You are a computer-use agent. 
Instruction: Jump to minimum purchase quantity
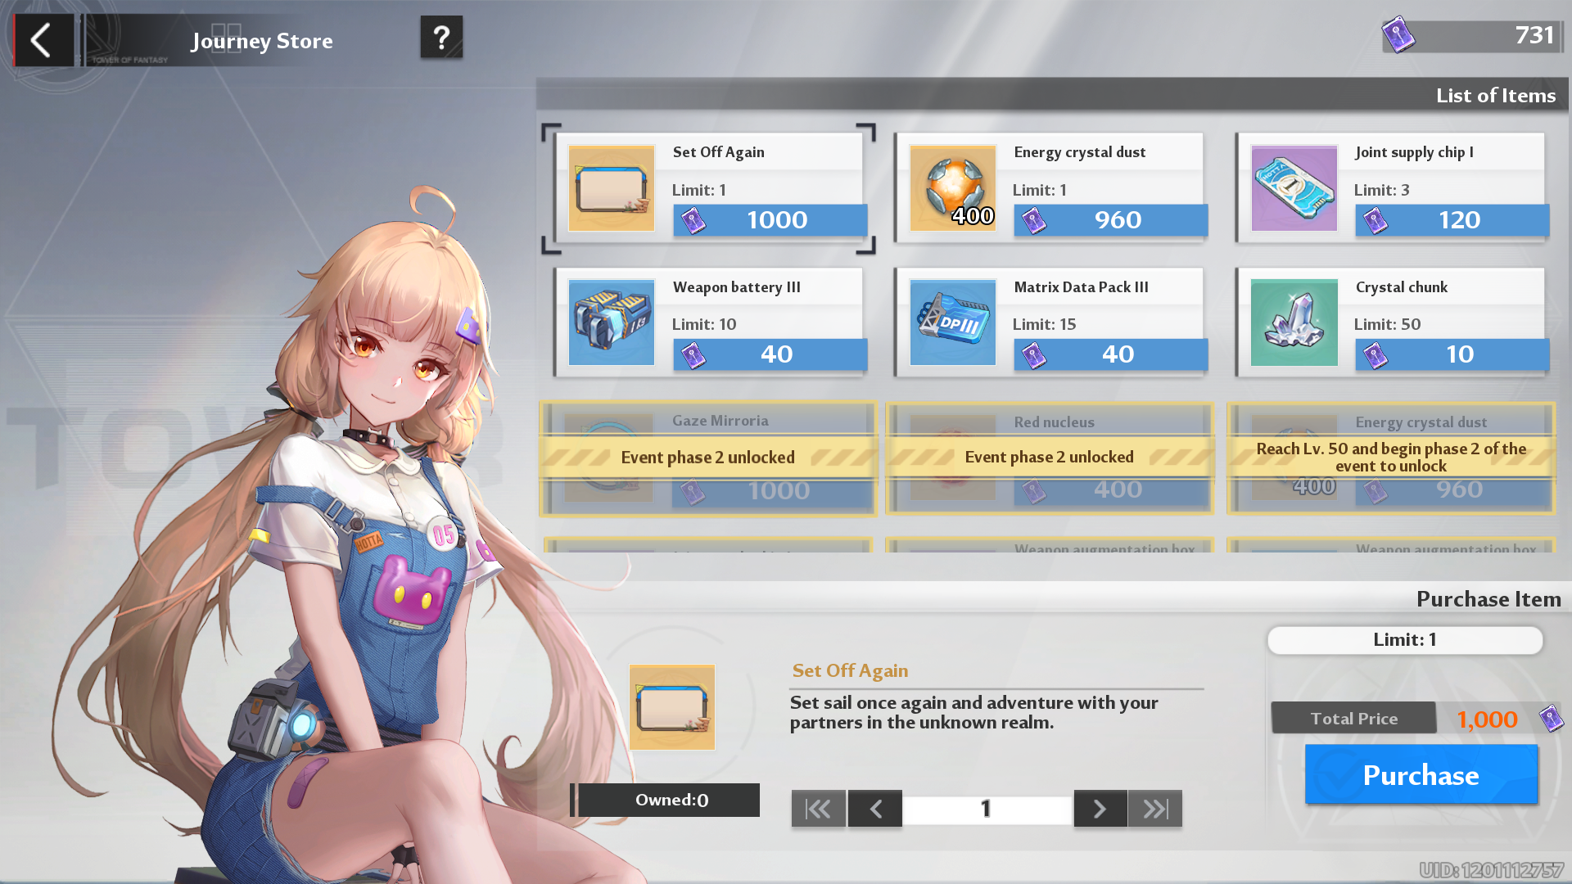[818, 809]
